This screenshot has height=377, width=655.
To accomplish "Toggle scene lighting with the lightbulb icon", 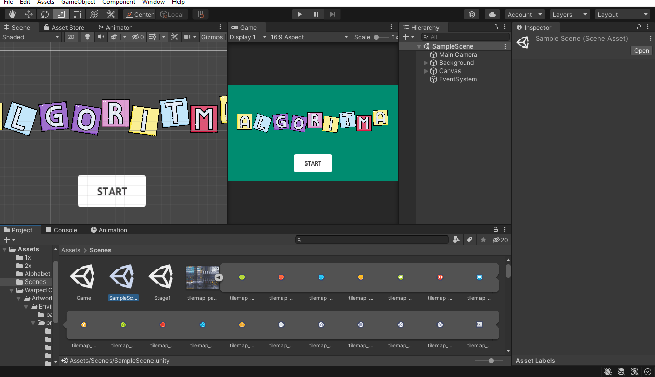I will click(88, 37).
